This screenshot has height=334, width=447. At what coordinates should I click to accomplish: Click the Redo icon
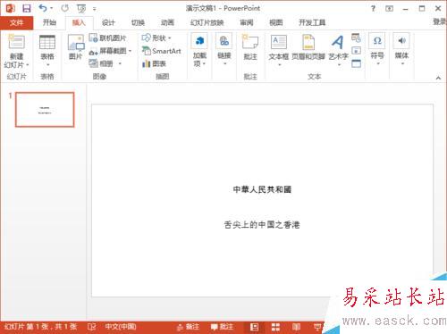click(64, 8)
